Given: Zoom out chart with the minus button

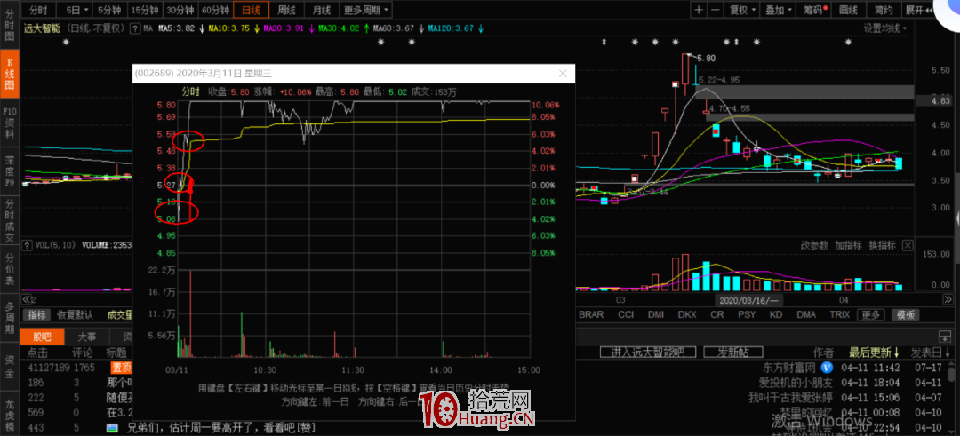Looking at the screenshot, I should pos(715,10).
